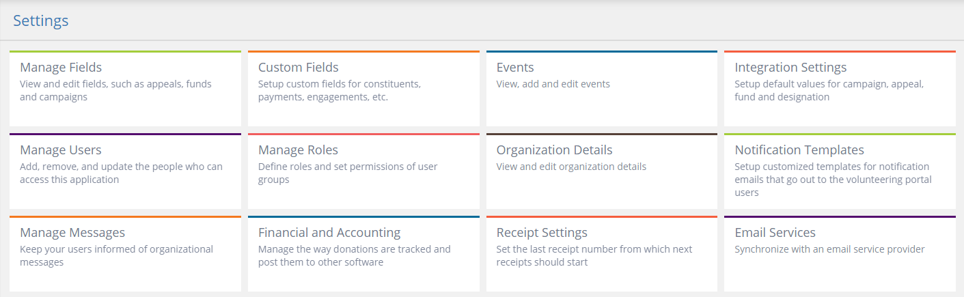Click text 'View, add and edit events'
Screen dimensions: 964x297
(553, 84)
